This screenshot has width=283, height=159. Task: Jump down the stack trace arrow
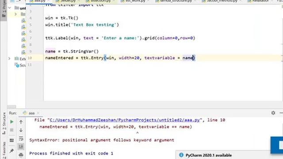click(21, 130)
